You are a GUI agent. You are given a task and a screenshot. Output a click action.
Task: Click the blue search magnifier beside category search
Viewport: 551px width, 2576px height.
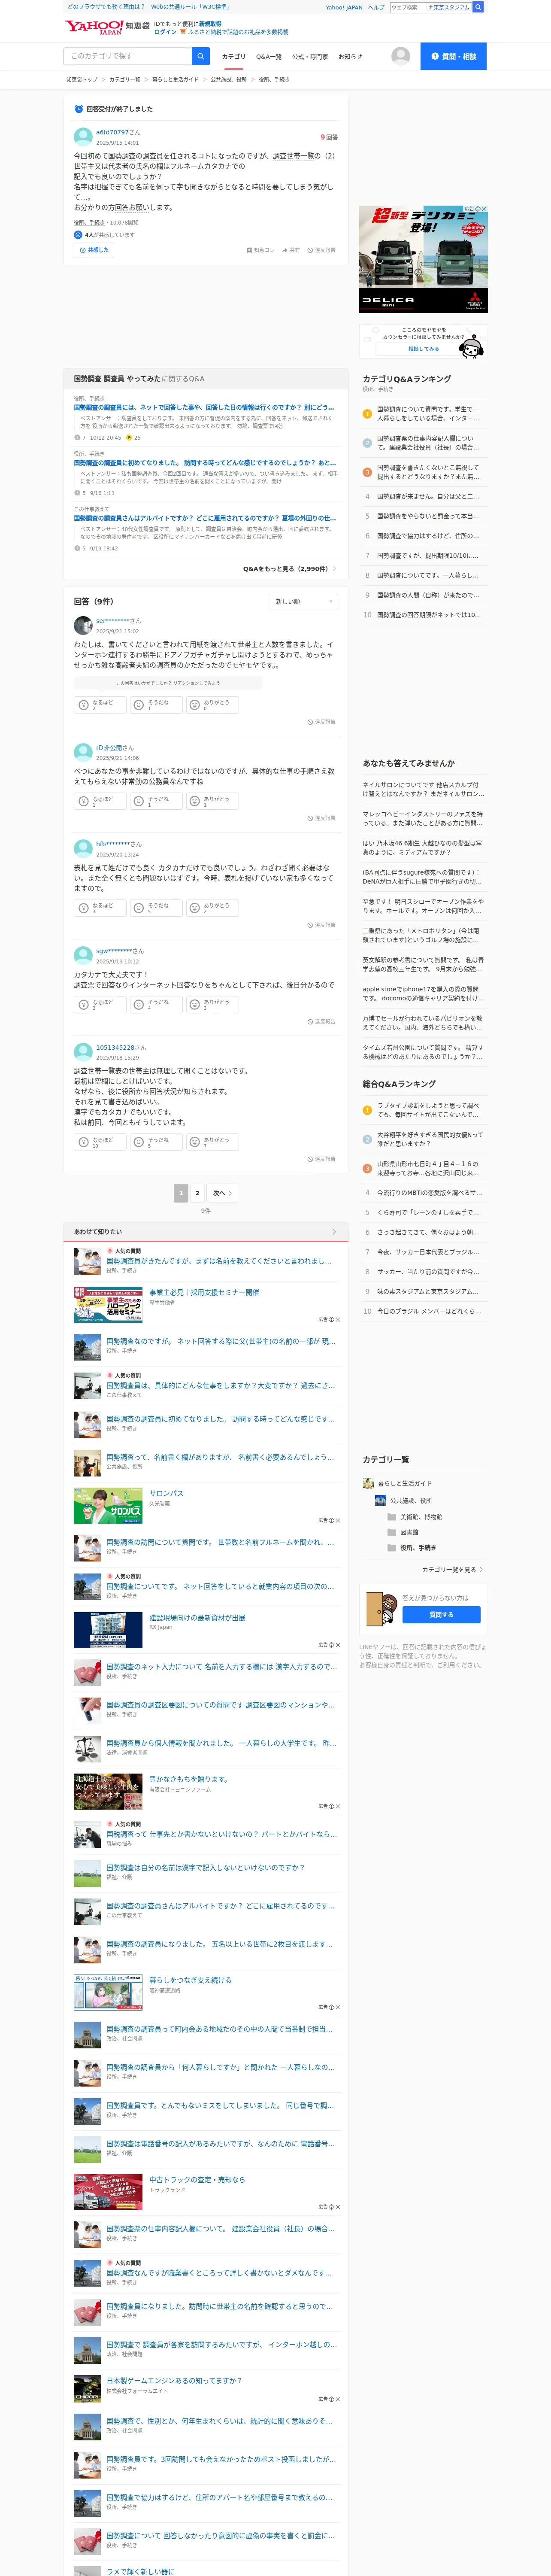(x=201, y=56)
